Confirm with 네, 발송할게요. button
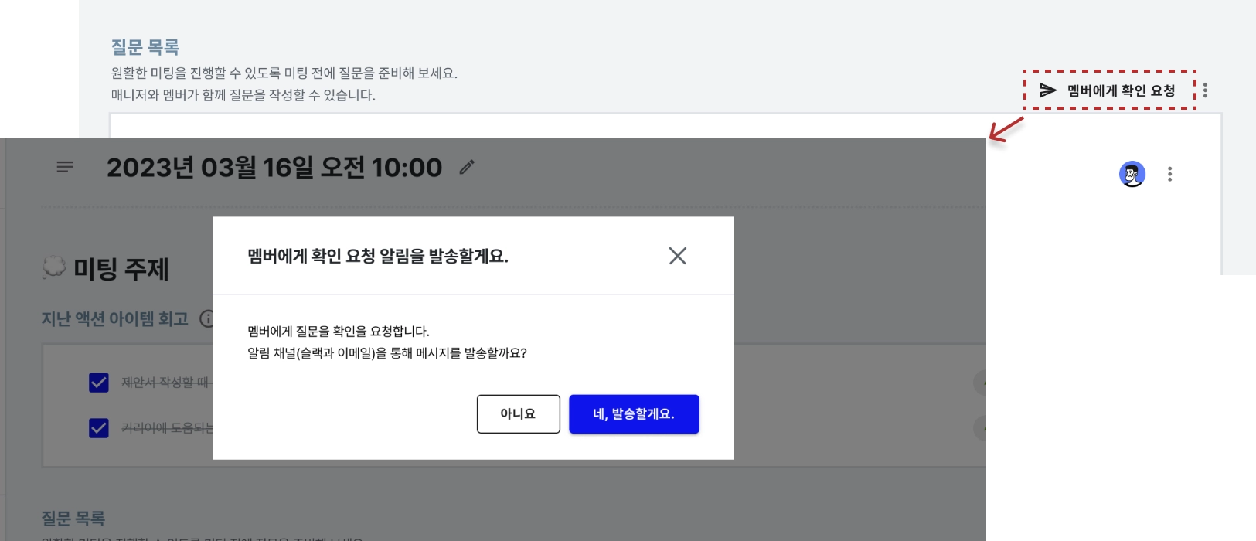This screenshot has height=541, width=1256. point(634,414)
